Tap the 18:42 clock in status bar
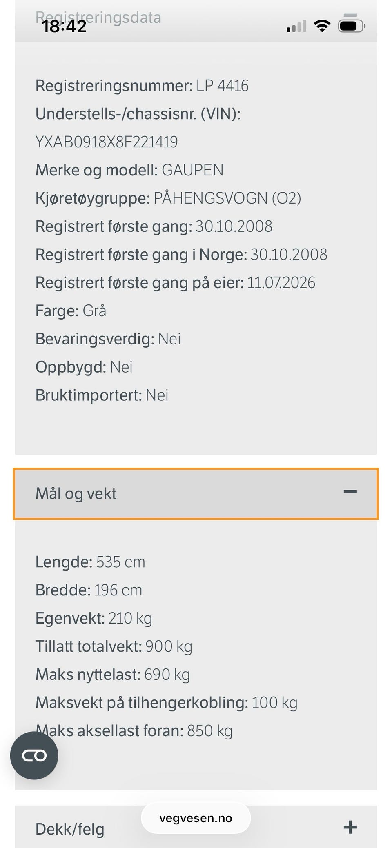392x848 pixels. click(x=65, y=27)
